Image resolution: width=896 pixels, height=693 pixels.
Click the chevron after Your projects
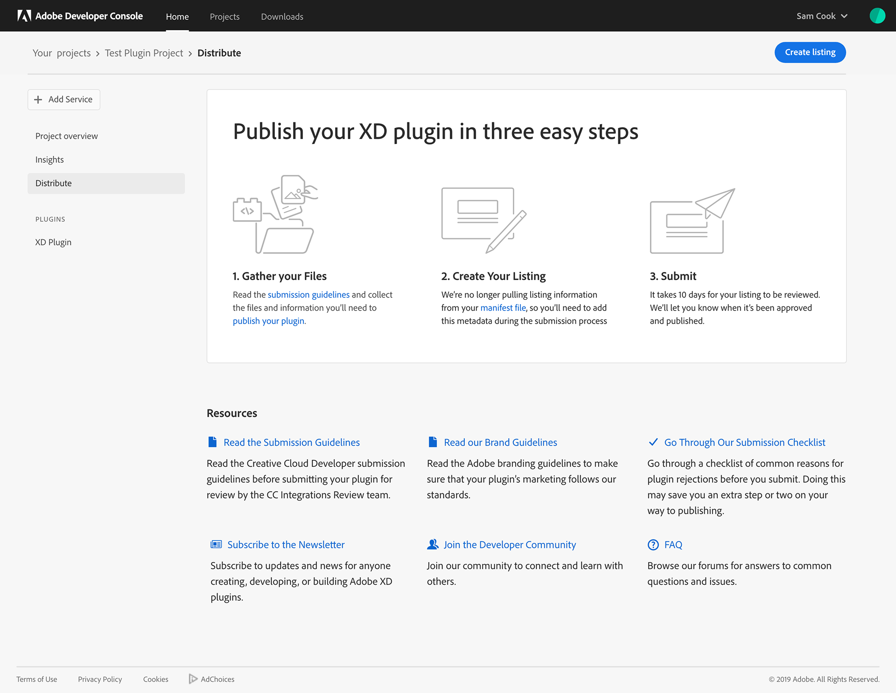98,54
